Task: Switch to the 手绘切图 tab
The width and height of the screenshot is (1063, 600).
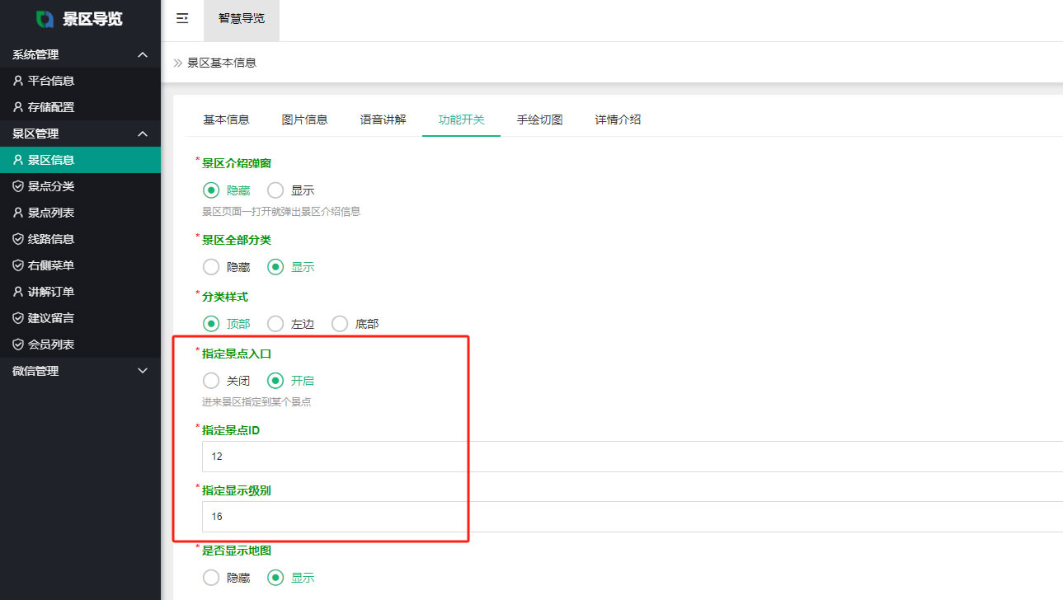Action: pyautogui.click(x=539, y=120)
